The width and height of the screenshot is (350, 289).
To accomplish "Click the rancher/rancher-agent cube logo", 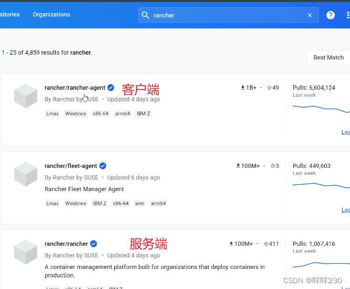I will pos(26,96).
